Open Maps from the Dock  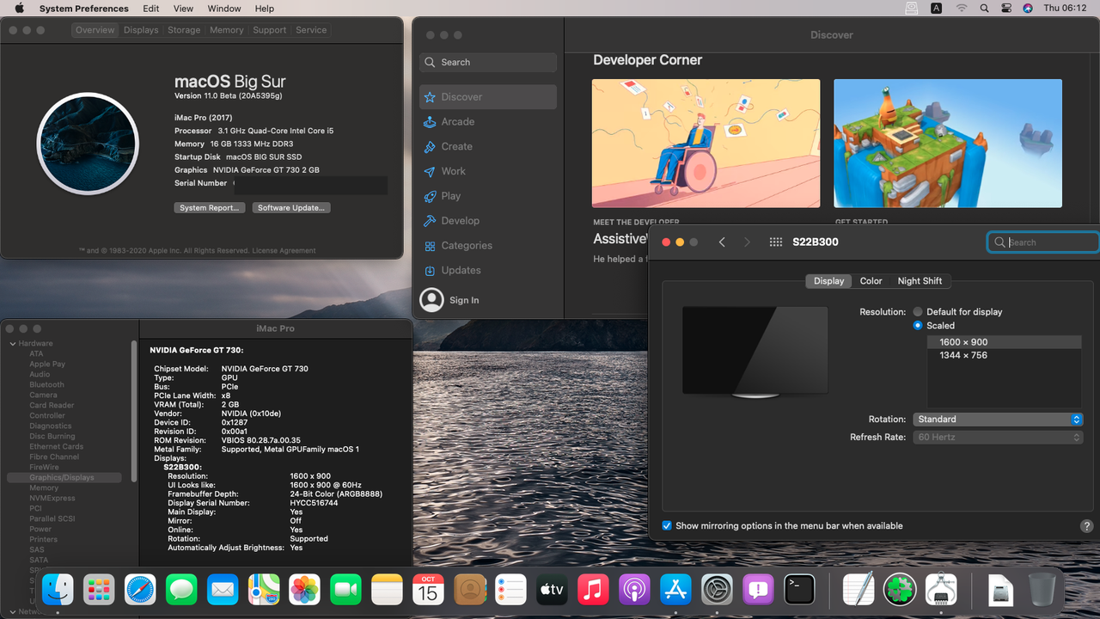click(264, 590)
